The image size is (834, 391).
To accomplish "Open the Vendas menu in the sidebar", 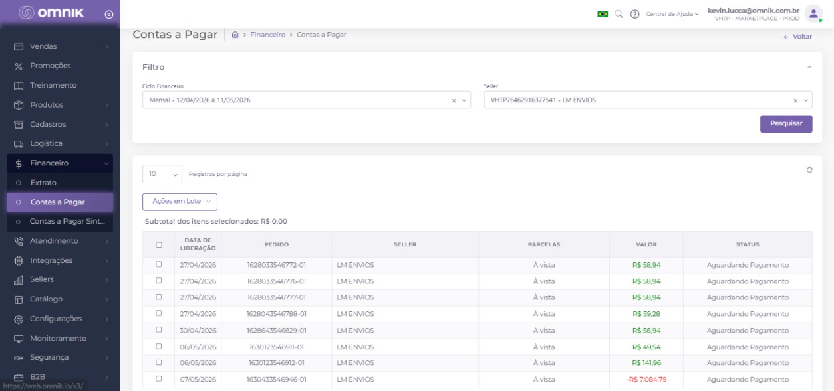I will pyautogui.click(x=60, y=46).
